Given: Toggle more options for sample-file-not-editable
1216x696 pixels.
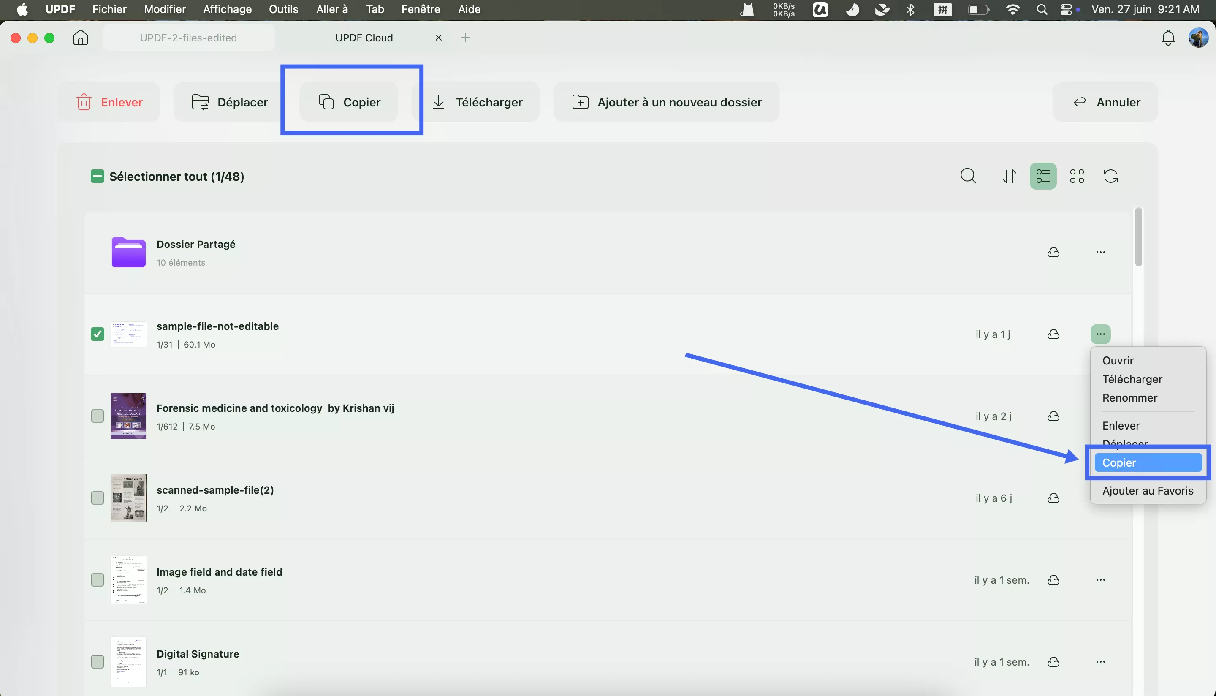Looking at the screenshot, I should (x=1101, y=334).
